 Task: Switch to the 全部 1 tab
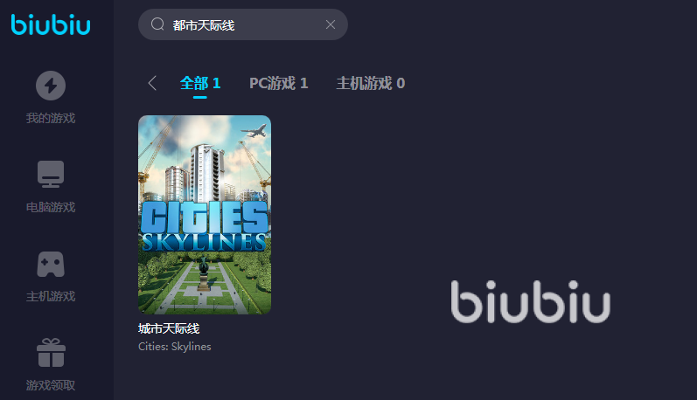pos(200,83)
